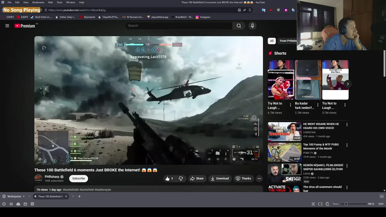Image resolution: width=386 pixels, height=217 pixels.
Task: Open the YouTube guide hamburger menu
Action: pyautogui.click(x=7, y=26)
